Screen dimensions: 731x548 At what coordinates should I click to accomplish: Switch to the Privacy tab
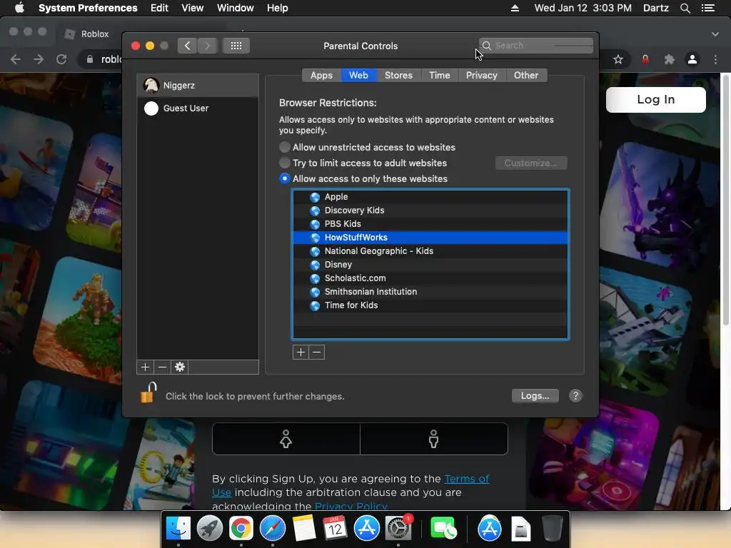click(x=482, y=75)
